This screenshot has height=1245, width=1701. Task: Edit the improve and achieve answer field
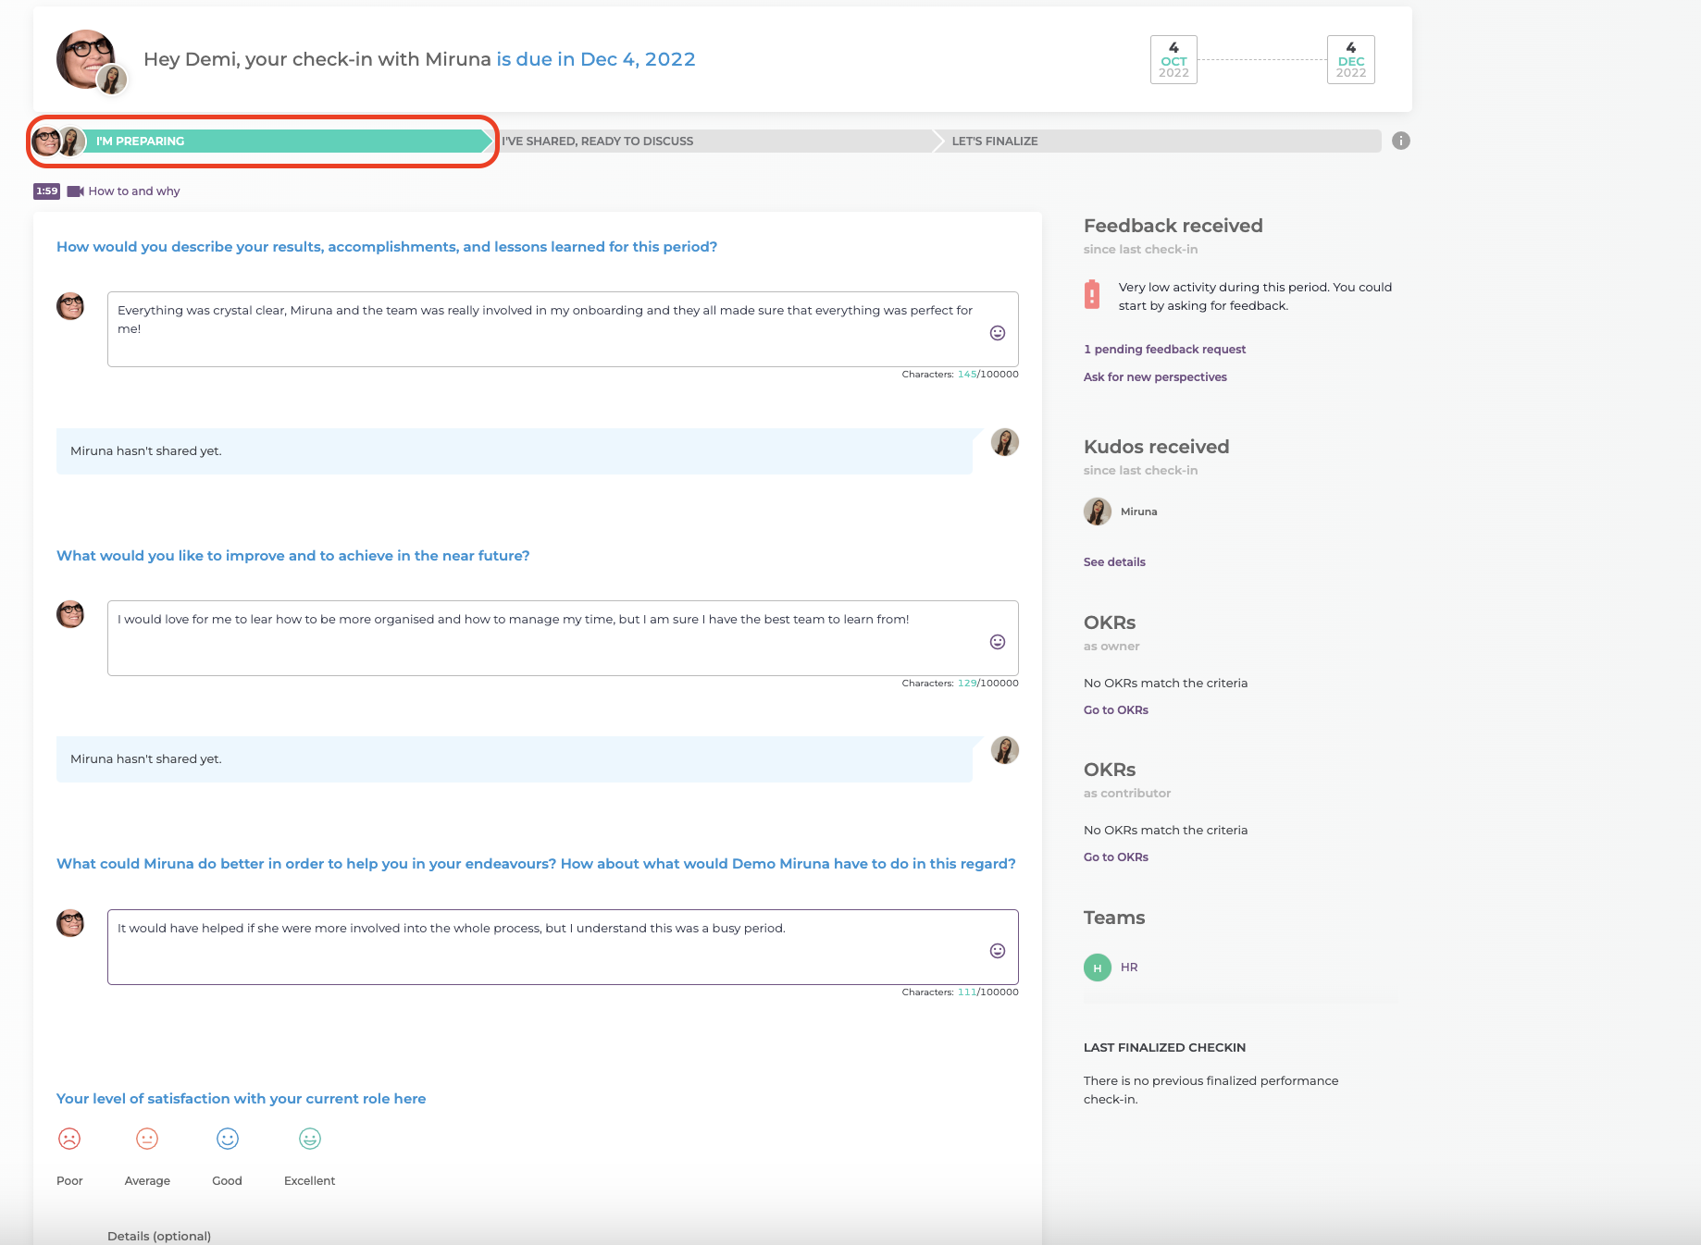[563, 638]
